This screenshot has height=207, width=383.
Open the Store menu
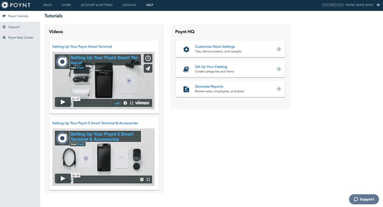tap(66, 5)
